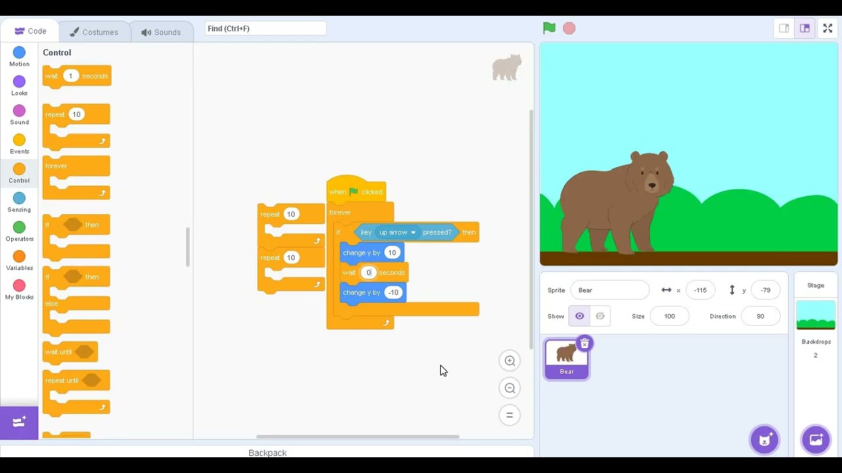
Task: Open the Add Extension button
Action: 19,422
